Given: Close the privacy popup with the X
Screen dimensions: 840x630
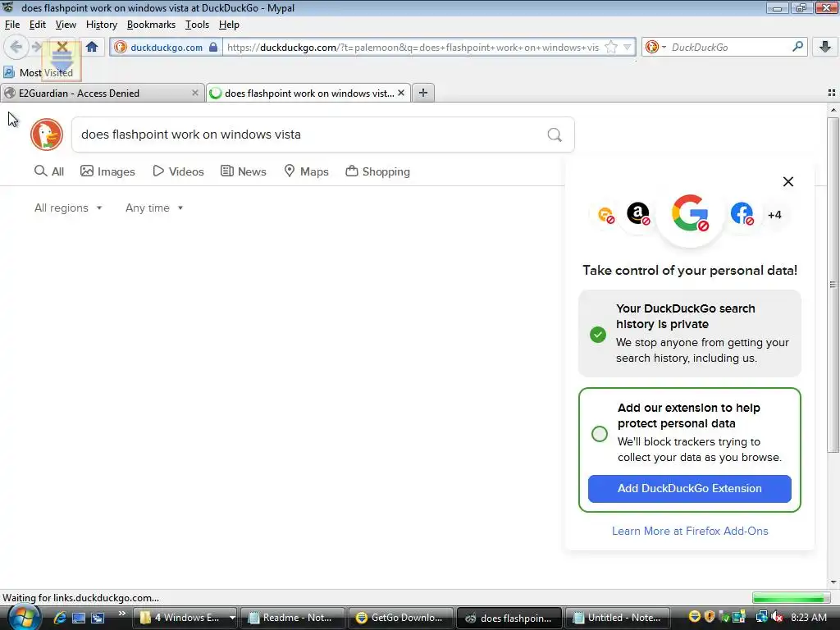Looking at the screenshot, I should [788, 181].
